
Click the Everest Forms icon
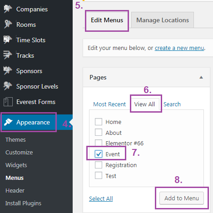[x=8, y=102]
